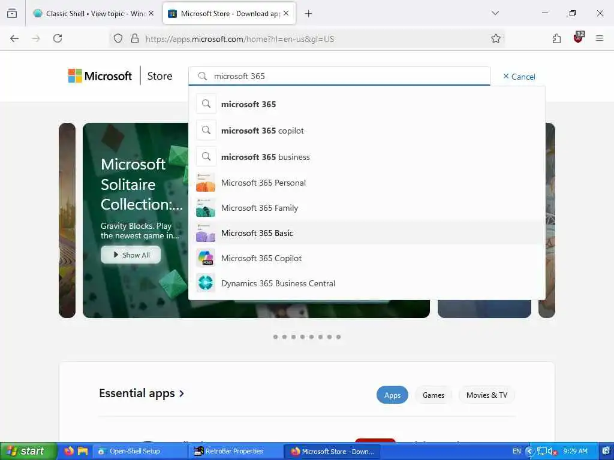Screen dimensions: 614x460
Task: Open the Firefox View icon beside the tabs
Action: pos(12,14)
